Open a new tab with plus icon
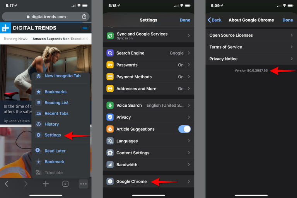The height and width of the screenshot is (198, 297). click(46, 184)
